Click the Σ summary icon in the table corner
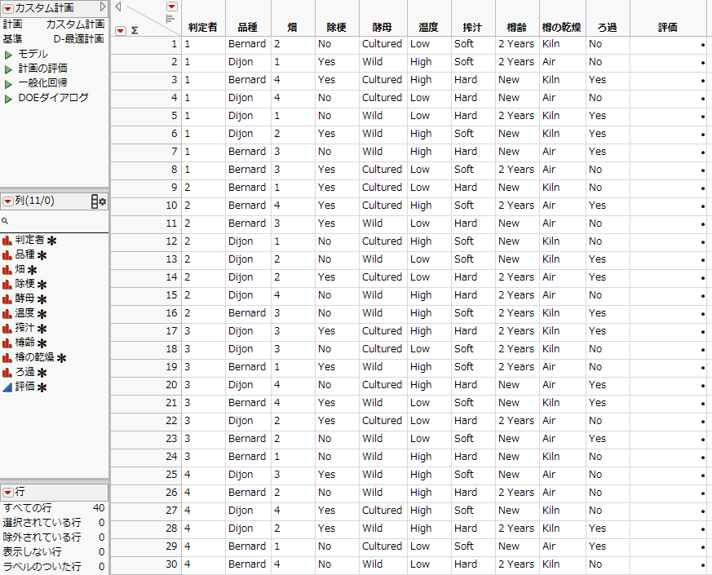 [135, 30]
